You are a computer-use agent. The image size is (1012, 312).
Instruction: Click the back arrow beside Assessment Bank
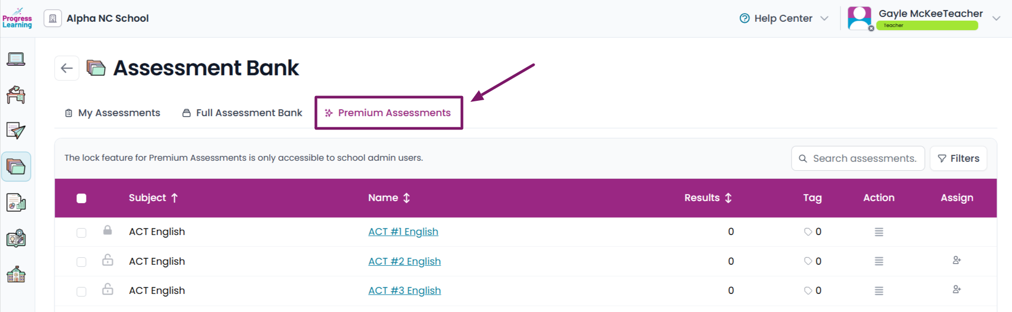click(x=67, y=68)
